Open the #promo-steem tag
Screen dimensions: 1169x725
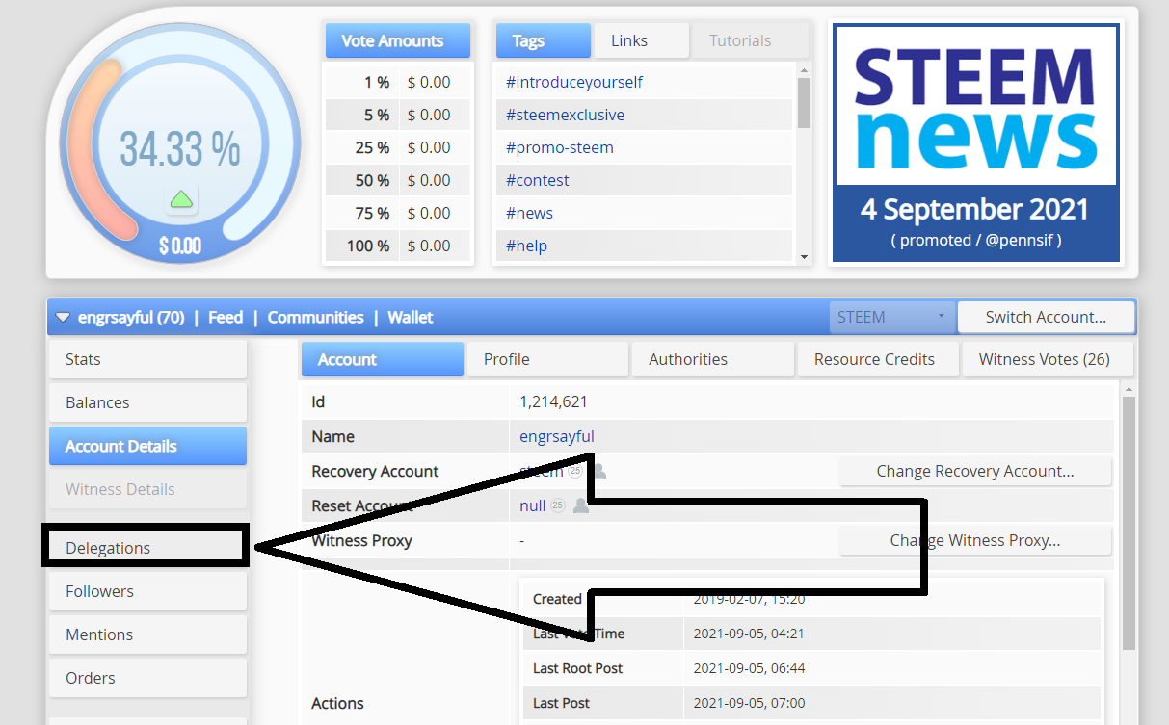point(559,147)
